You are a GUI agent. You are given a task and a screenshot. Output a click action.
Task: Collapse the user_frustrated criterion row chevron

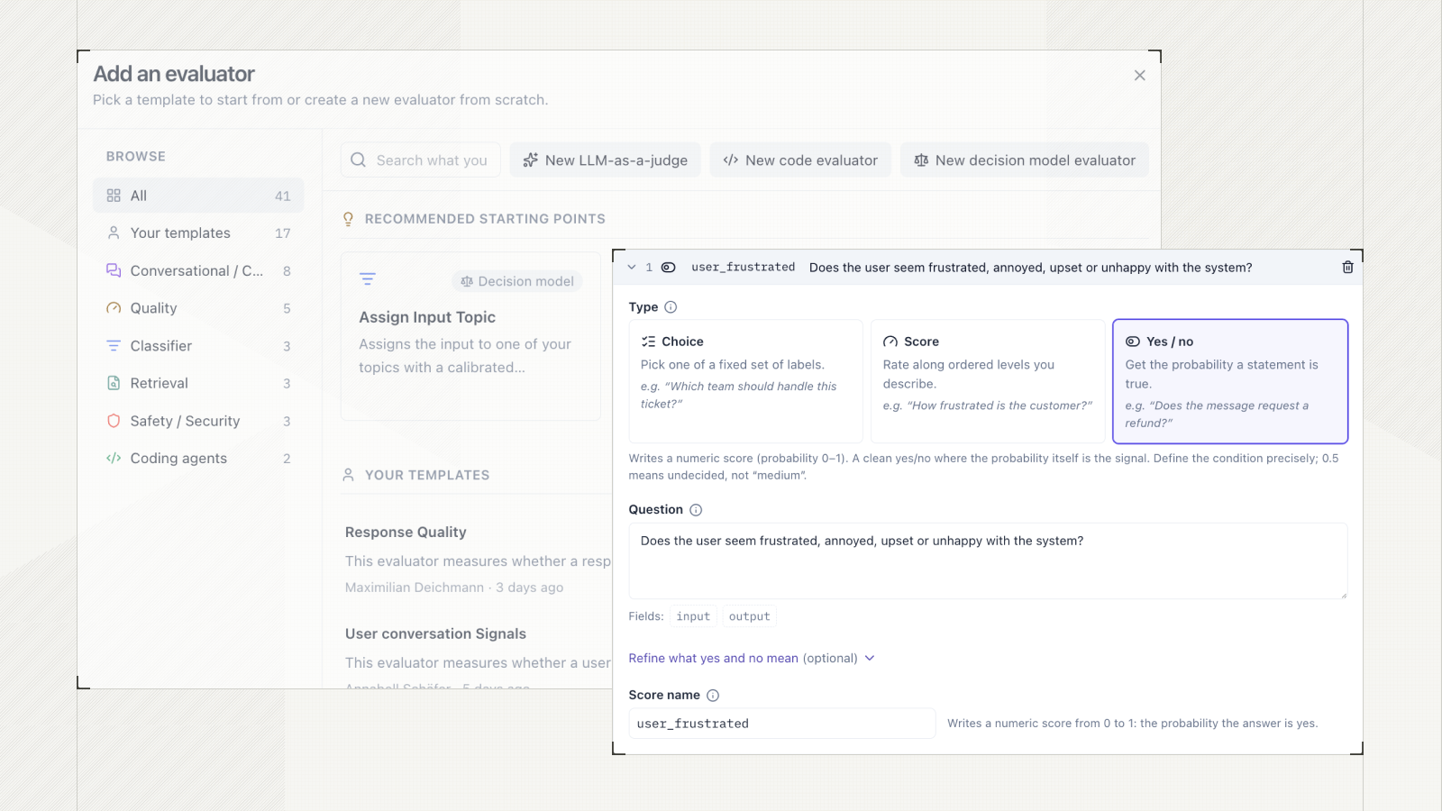[632, 268]
